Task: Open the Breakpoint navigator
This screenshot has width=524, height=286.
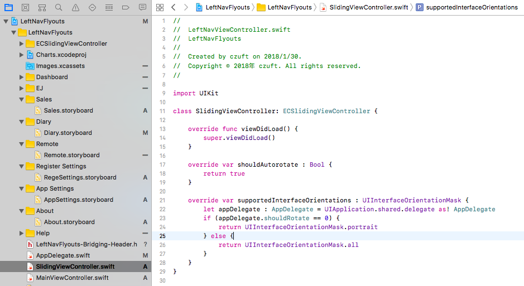Action: [x=126, y=8]
